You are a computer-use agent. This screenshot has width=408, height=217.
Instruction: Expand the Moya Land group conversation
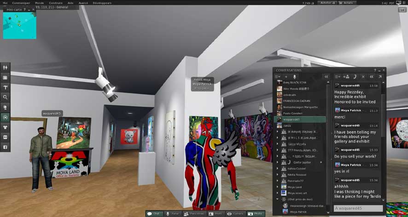click(278, 187)
